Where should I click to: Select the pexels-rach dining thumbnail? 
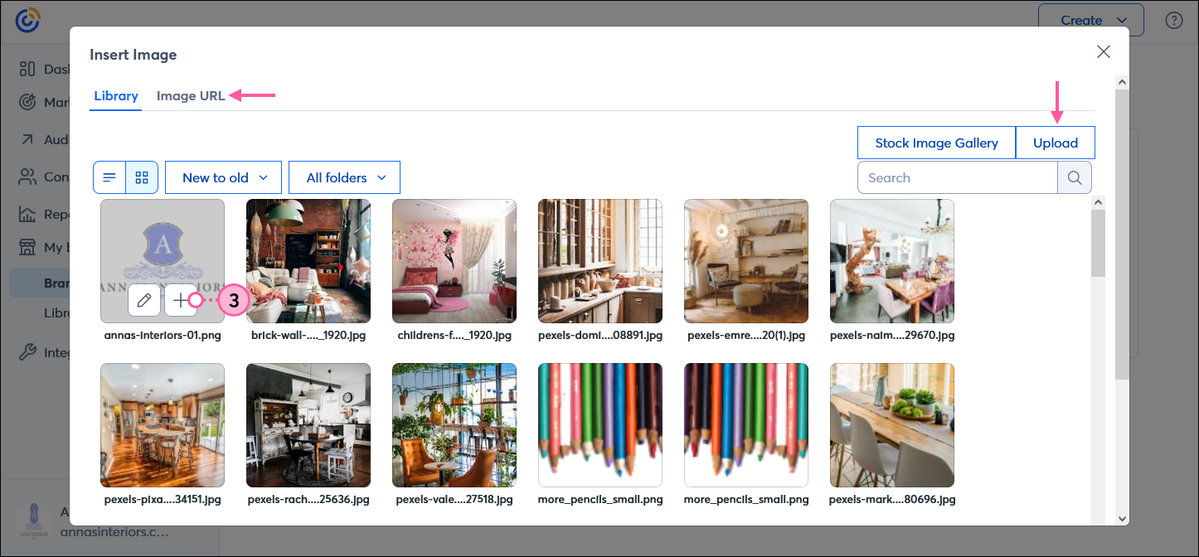tap(308, 424)
